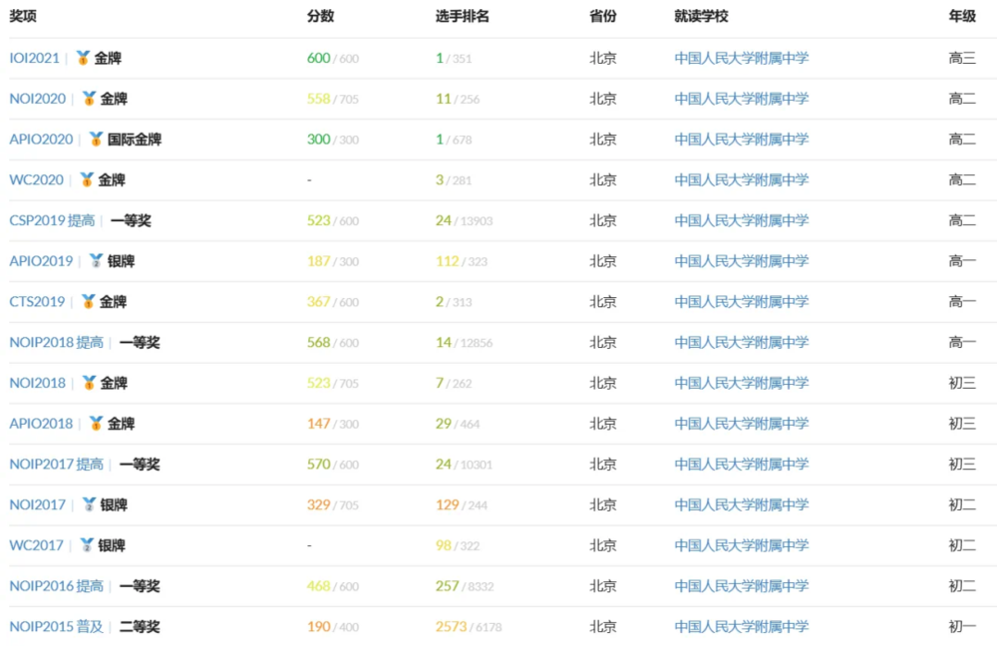
Task: Click the 选手排名 column header
Action: tap(462, 17)
